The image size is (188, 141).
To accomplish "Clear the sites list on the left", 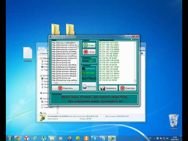I will 65,88.
